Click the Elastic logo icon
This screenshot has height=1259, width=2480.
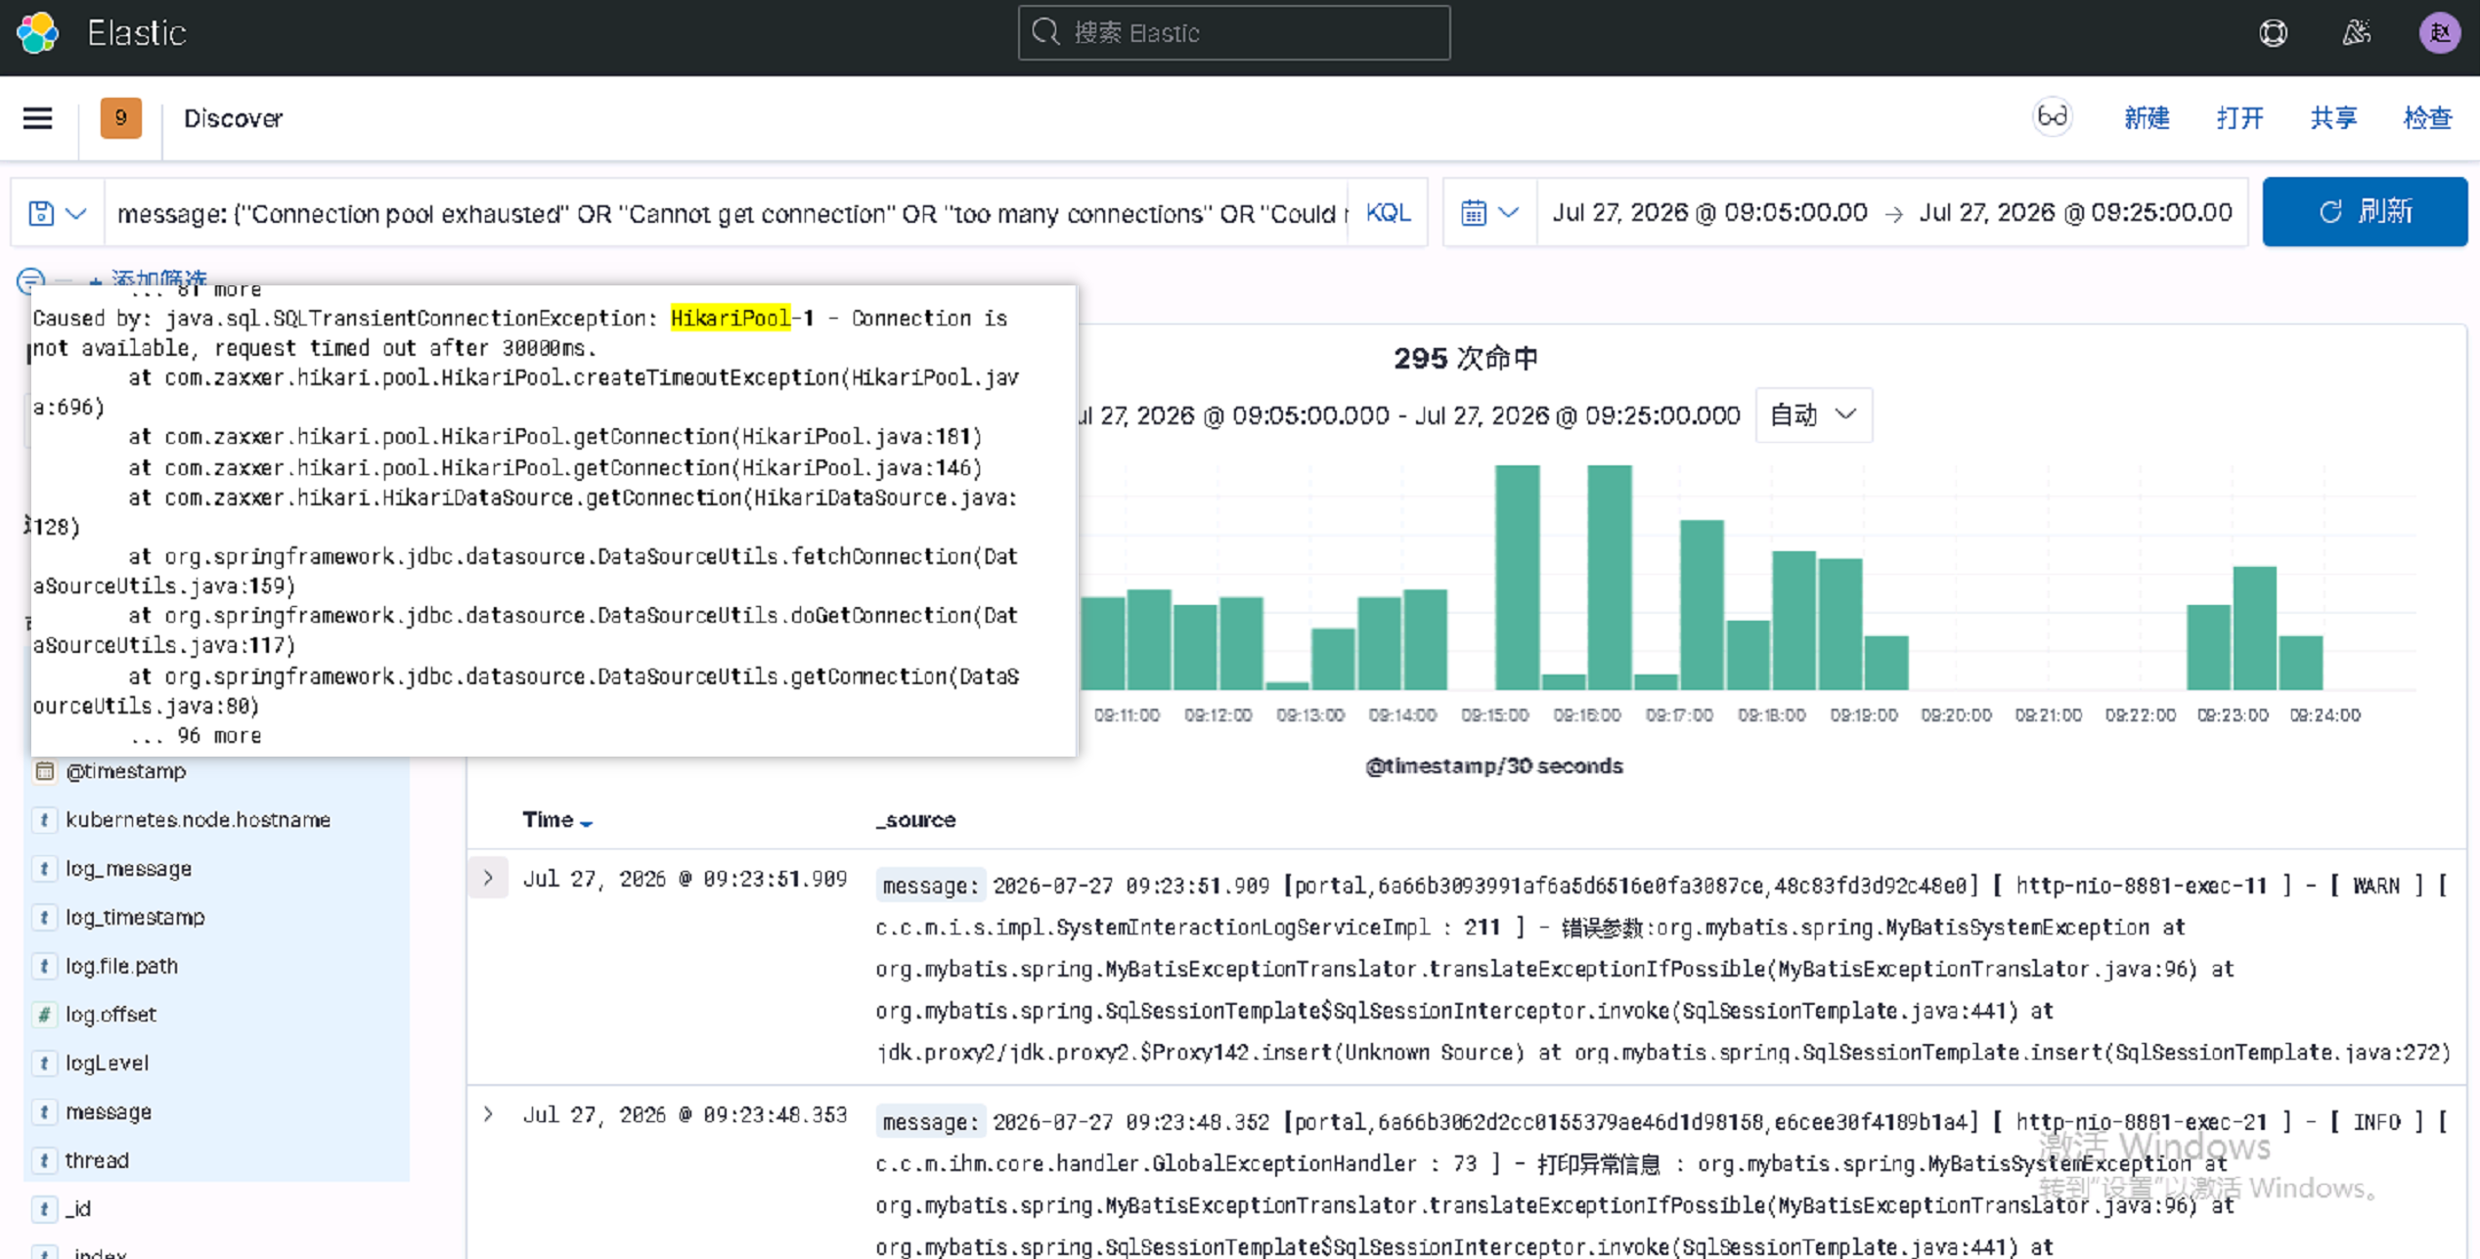tap(38, 33)
